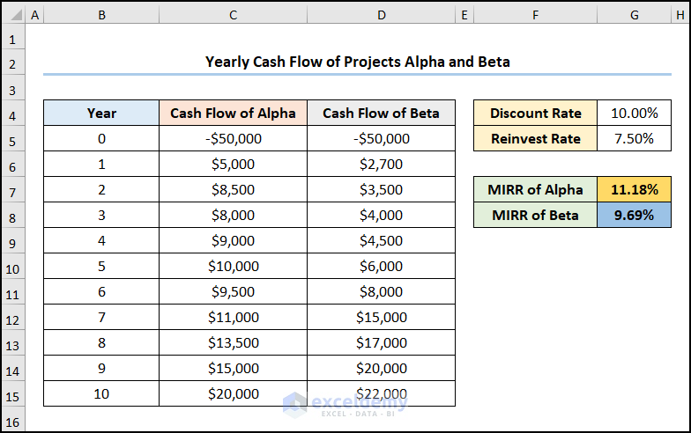Select row 12 header
Image resolution: width=691 pixels, height=433 pixels.
pos(13,318)
